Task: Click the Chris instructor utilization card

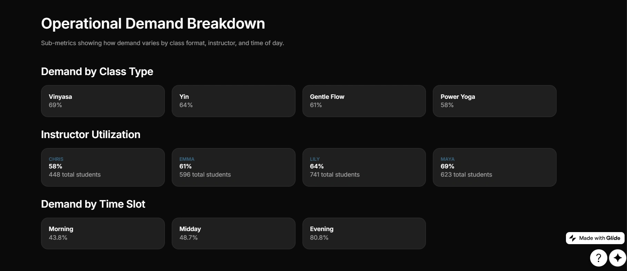Action: [103, 167]
